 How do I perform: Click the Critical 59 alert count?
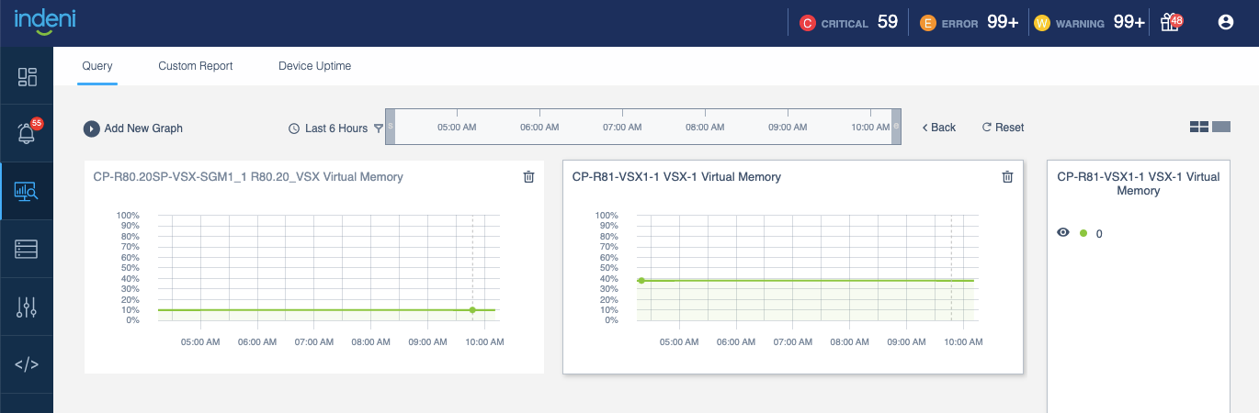(x=888, y=22)
